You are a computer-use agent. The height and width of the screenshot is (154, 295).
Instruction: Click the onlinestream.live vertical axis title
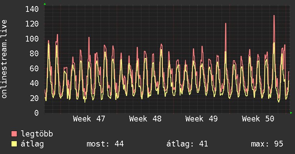click(x=4, y=59)
